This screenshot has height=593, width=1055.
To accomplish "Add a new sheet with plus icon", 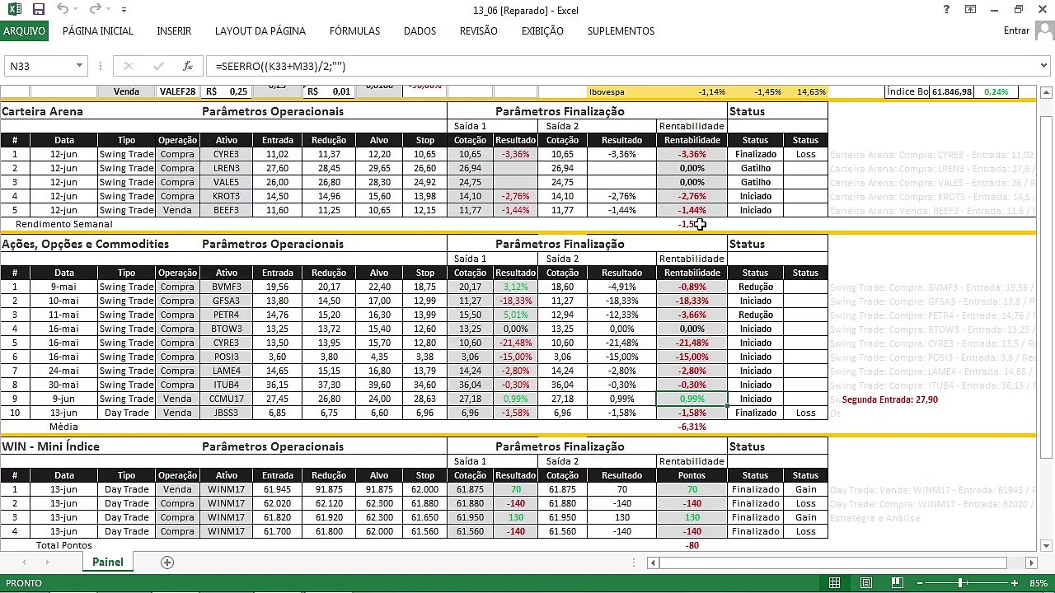I will click(x=167, y=563).
